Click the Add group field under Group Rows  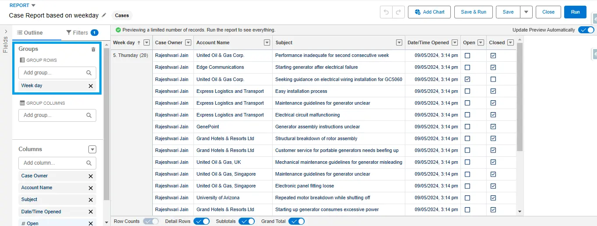pos(57,73)
